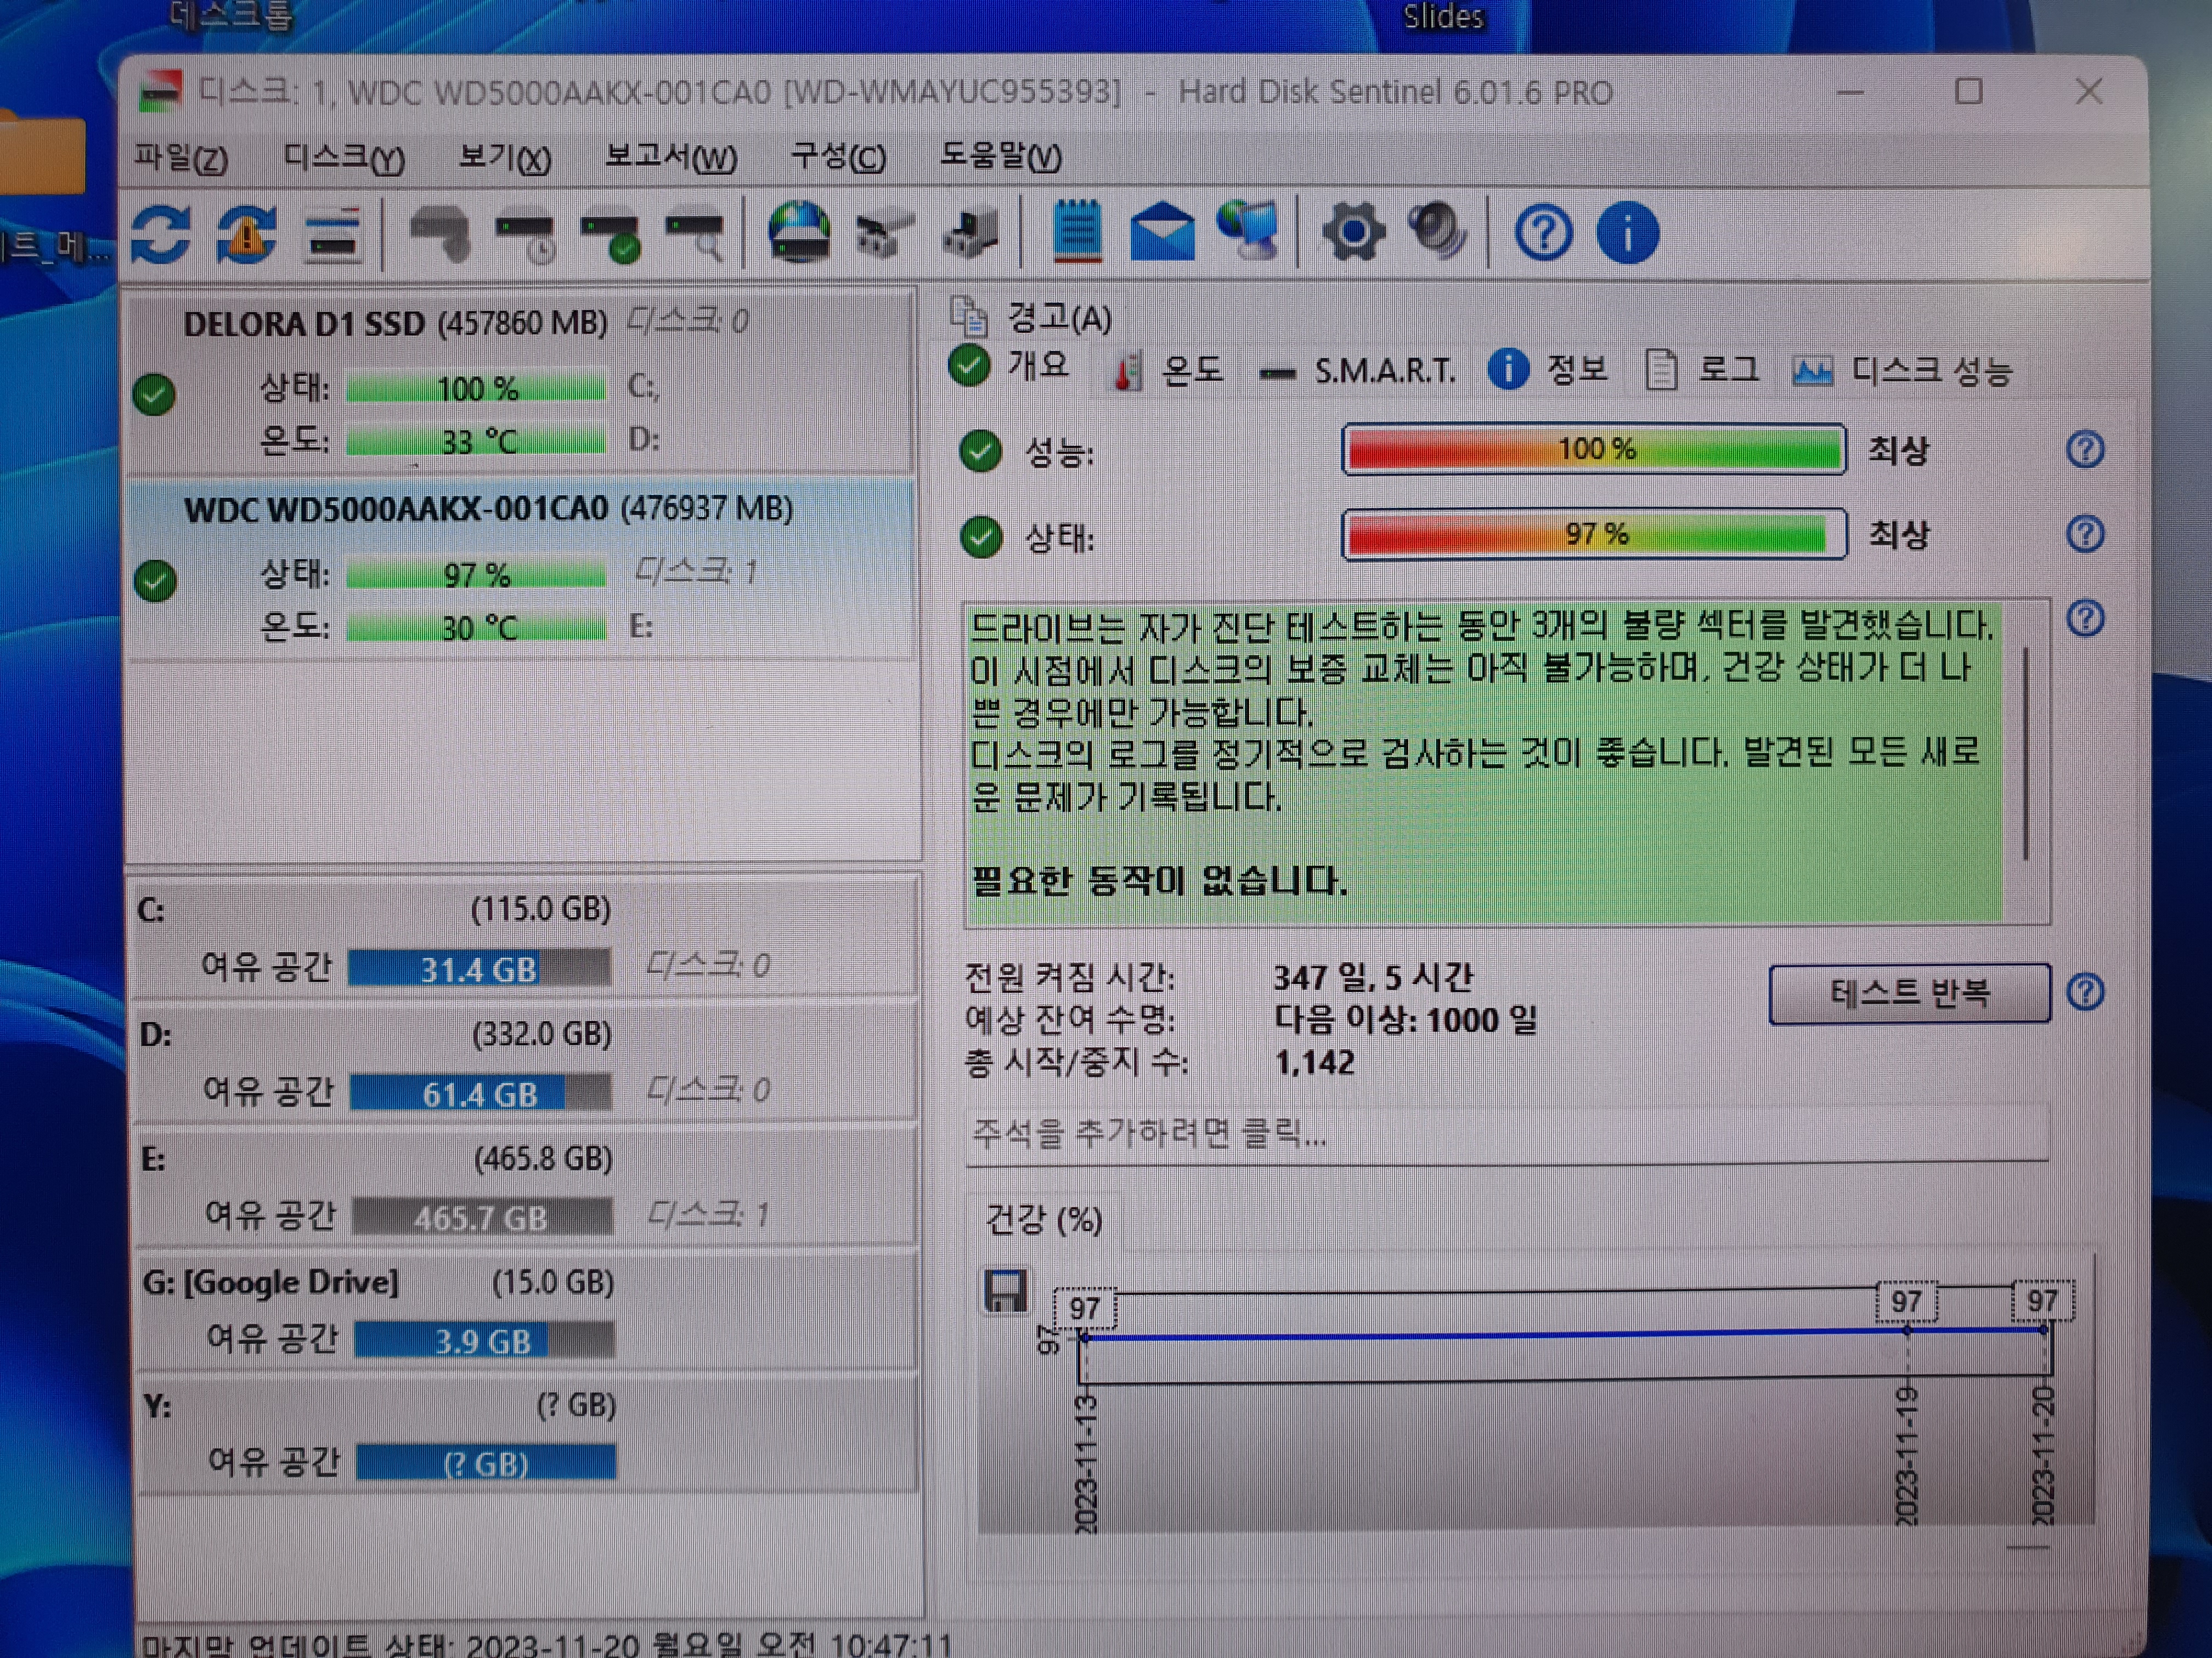
Task: Click the disk with magnifier icon
Action: (695, 237)
